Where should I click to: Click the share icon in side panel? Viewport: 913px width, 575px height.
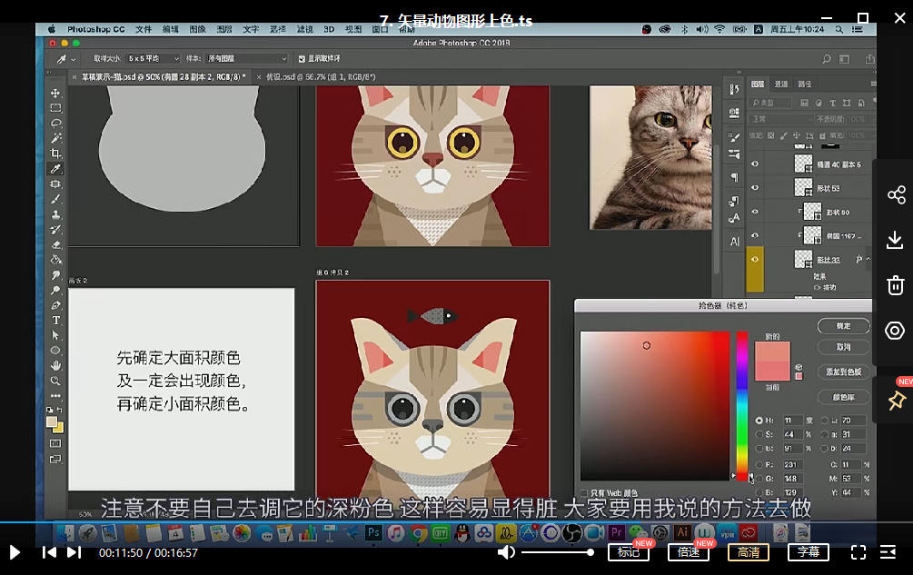point(896,195)
